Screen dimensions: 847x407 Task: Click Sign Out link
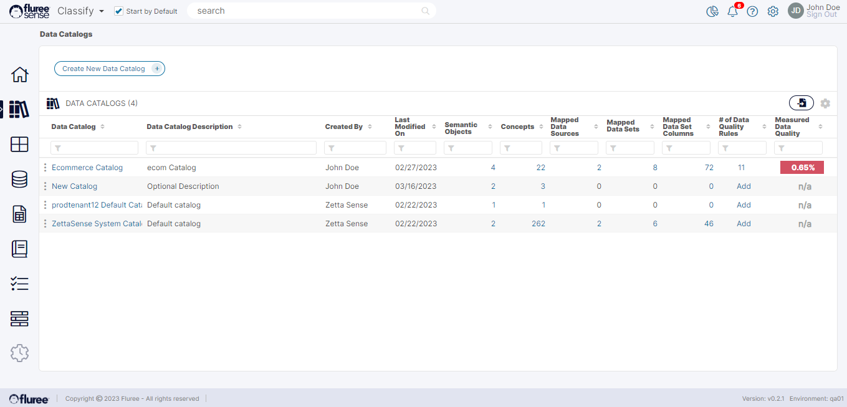click(x=821, y=15)
